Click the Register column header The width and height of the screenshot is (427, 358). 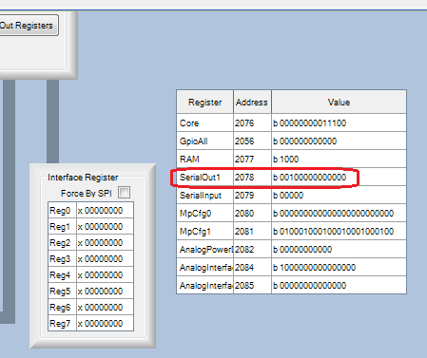(x=205, y=102)
